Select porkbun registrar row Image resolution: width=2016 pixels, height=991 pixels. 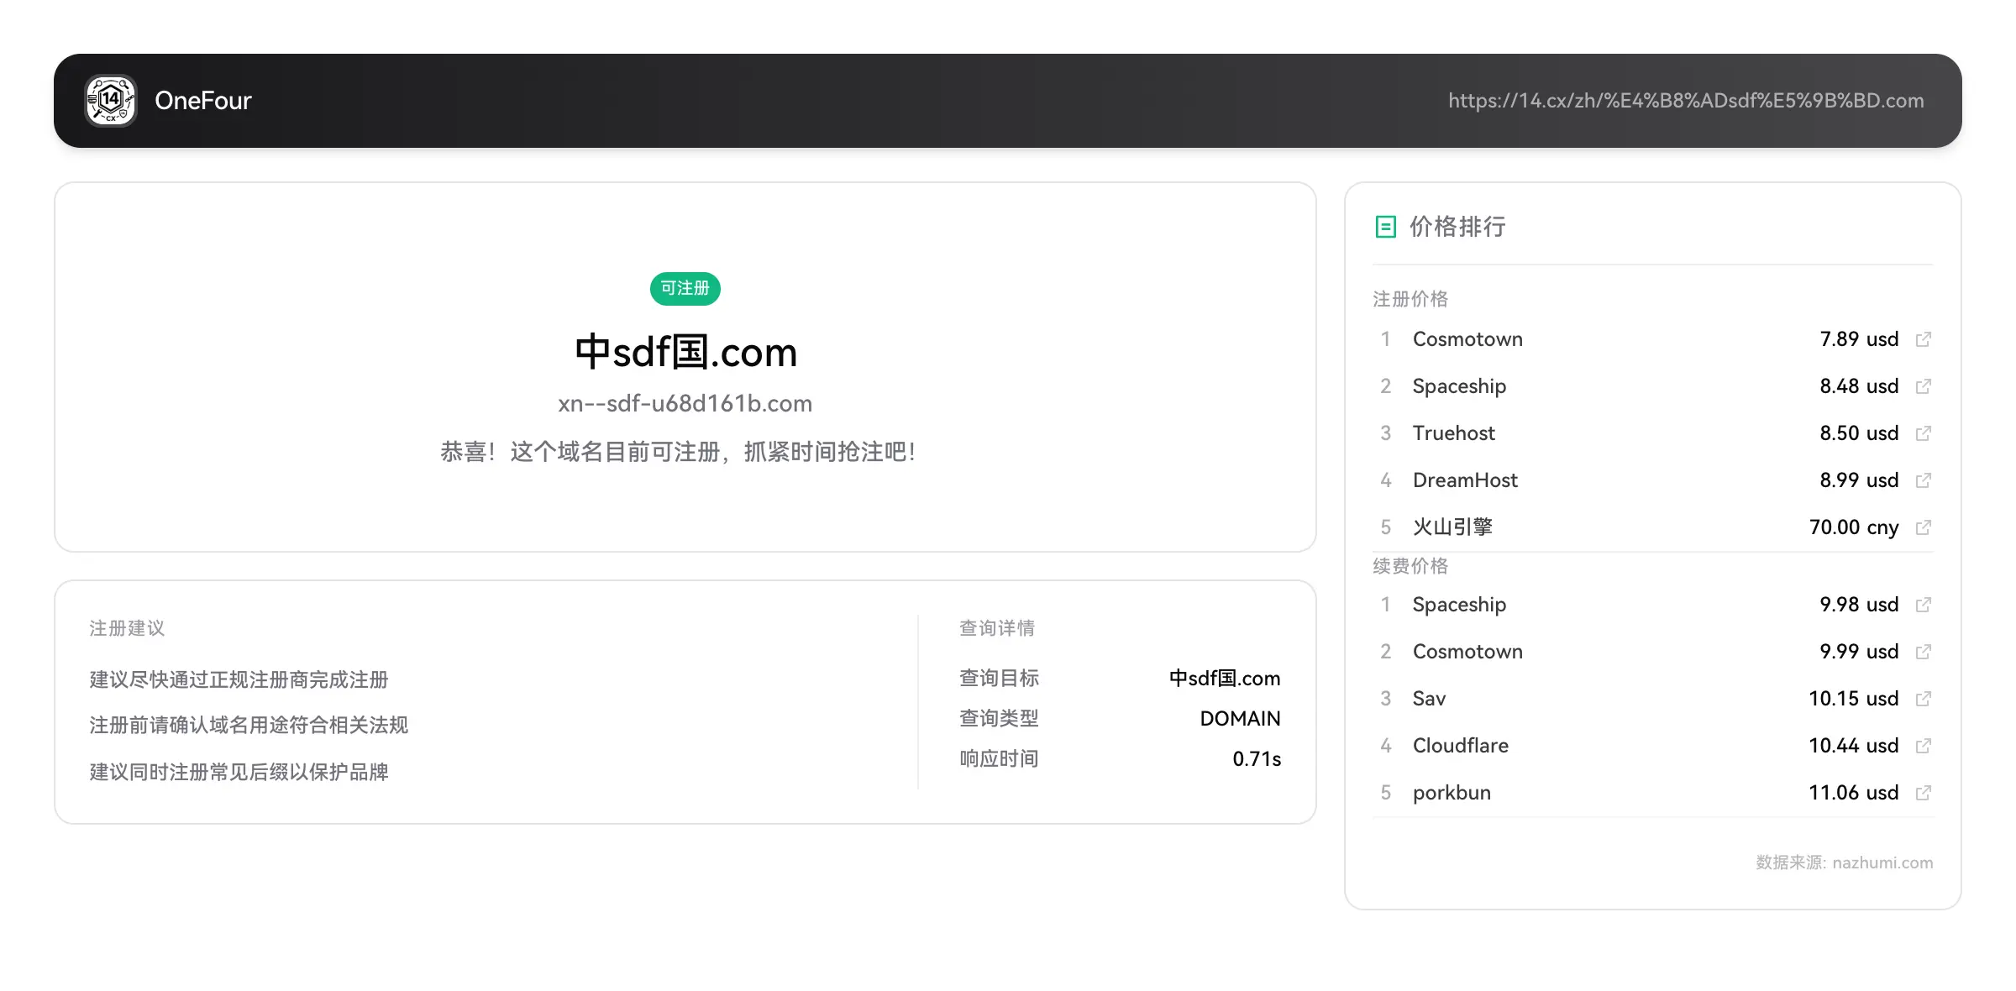coord(1653,793)
